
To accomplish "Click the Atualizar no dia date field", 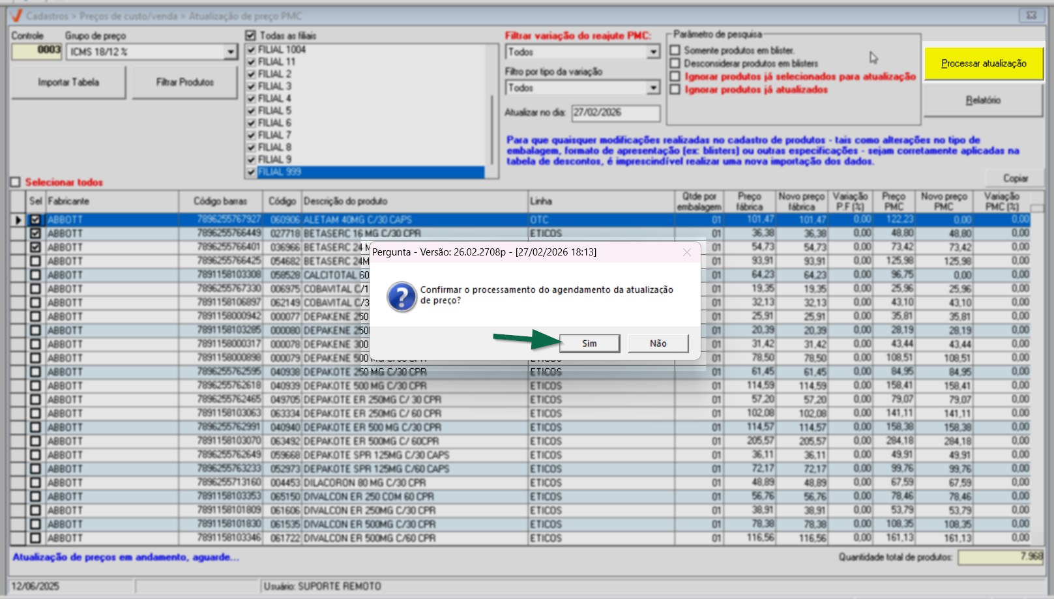I will [x=615, y=113].
